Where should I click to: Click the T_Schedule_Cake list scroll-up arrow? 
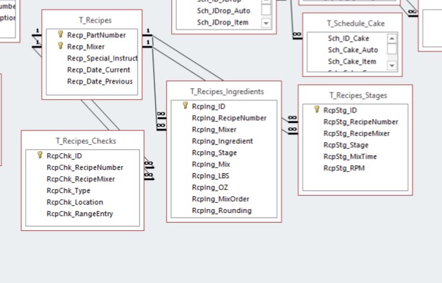point(392,39)
